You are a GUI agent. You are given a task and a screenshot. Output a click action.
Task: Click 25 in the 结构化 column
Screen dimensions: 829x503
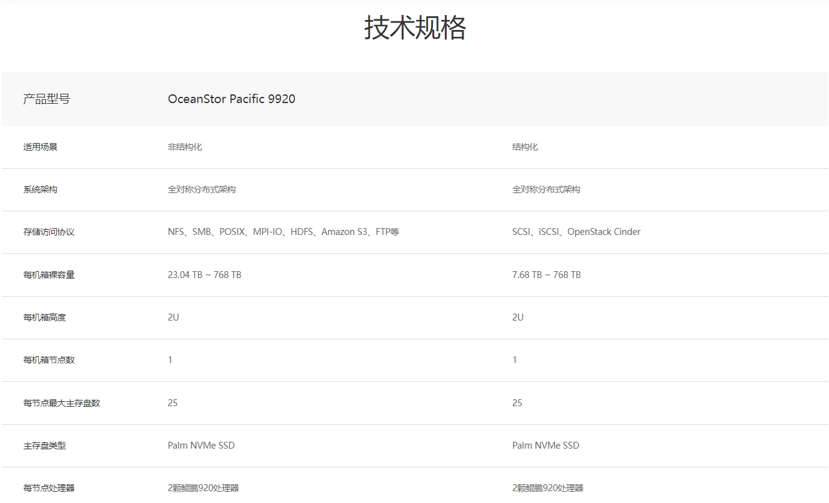click(517, 403)
